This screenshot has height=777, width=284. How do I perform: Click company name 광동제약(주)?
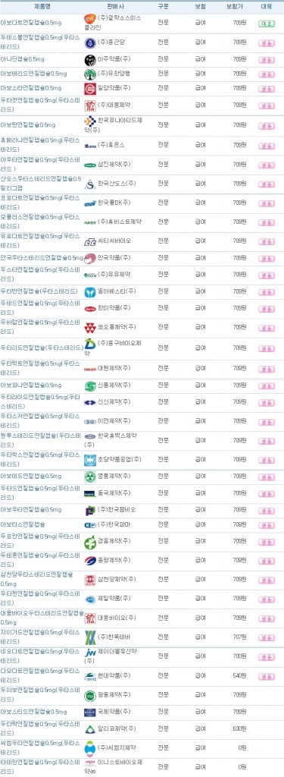click(115, 695)
